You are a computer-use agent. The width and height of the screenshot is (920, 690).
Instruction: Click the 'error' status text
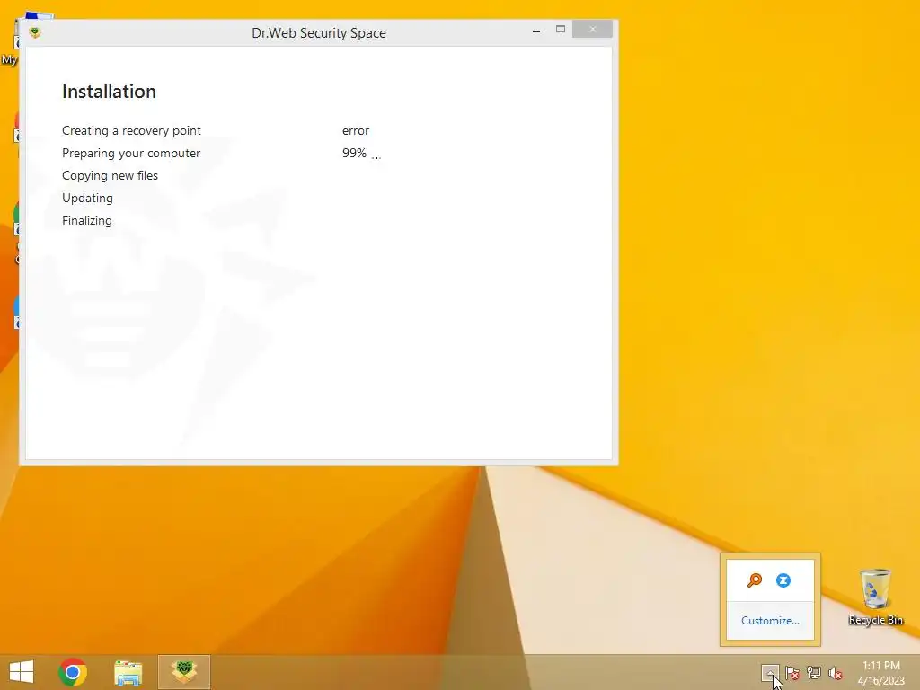coord(356,130)
